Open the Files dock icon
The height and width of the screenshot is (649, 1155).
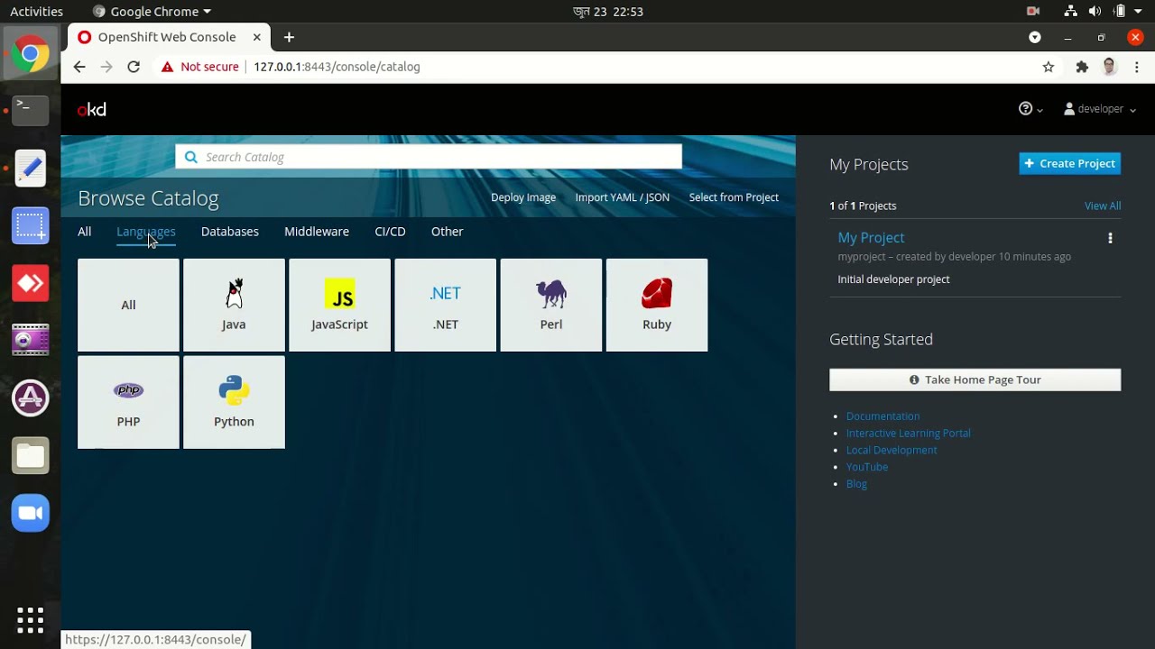click(x=31, y=456)
